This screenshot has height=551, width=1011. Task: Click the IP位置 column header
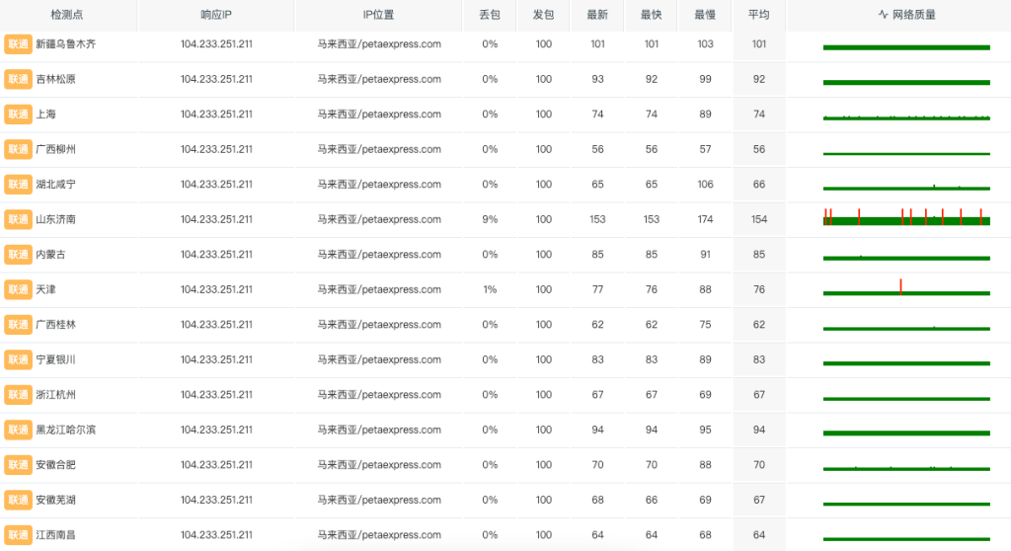379,15
